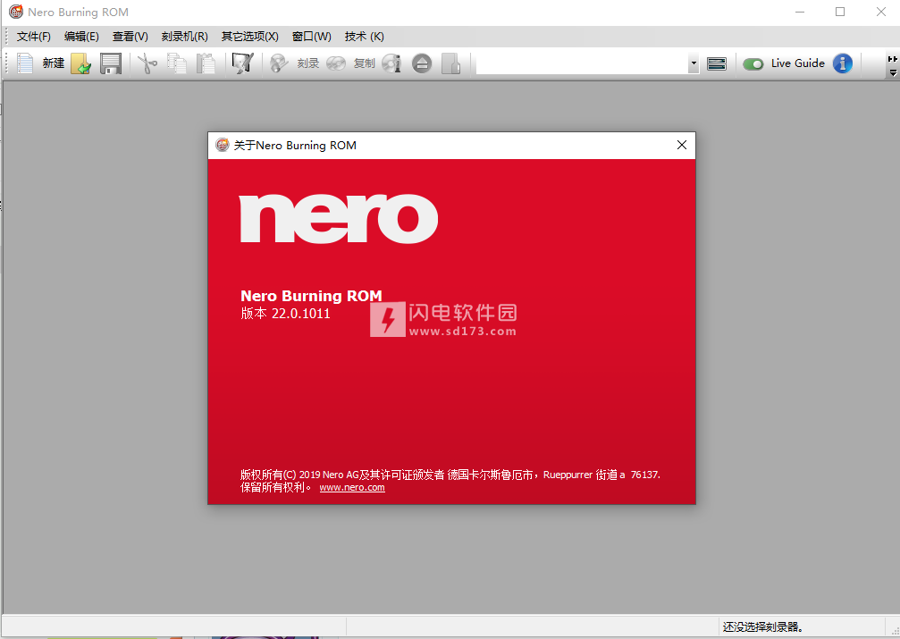Click the grey icon right of the eject button
The height and width of the screenshot is (639, 900).
tap(451, 63)
